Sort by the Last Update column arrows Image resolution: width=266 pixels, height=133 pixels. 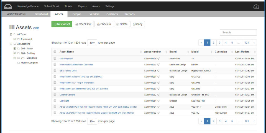[255, 52]
